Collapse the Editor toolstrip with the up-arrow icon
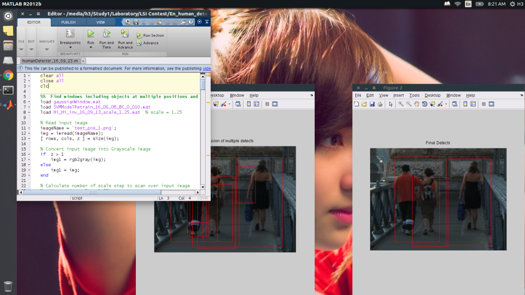The width and height of the screenshot is (525, 295). 207,22
